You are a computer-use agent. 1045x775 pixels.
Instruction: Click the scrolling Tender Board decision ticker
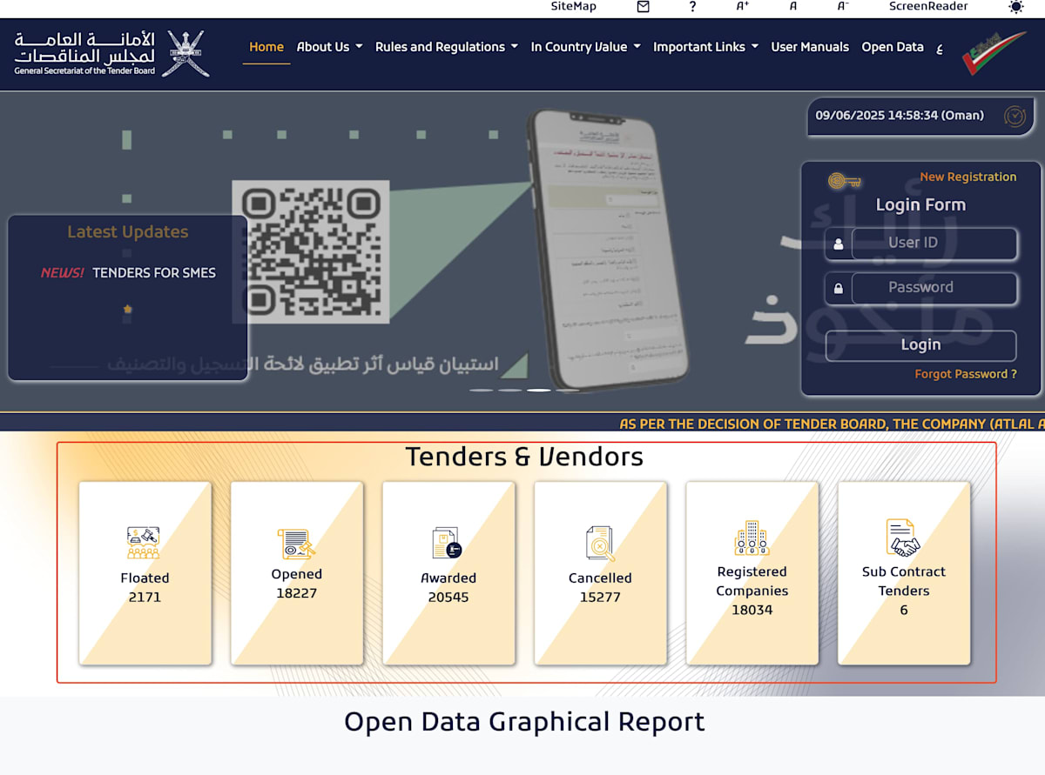point(832,424)
